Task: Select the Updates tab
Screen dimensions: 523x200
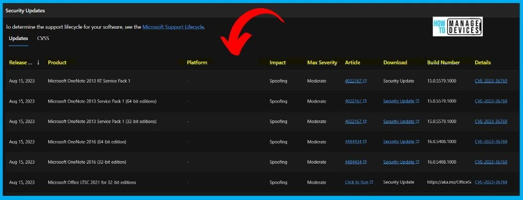Action: pyautogui.click(x=19, y=38)
